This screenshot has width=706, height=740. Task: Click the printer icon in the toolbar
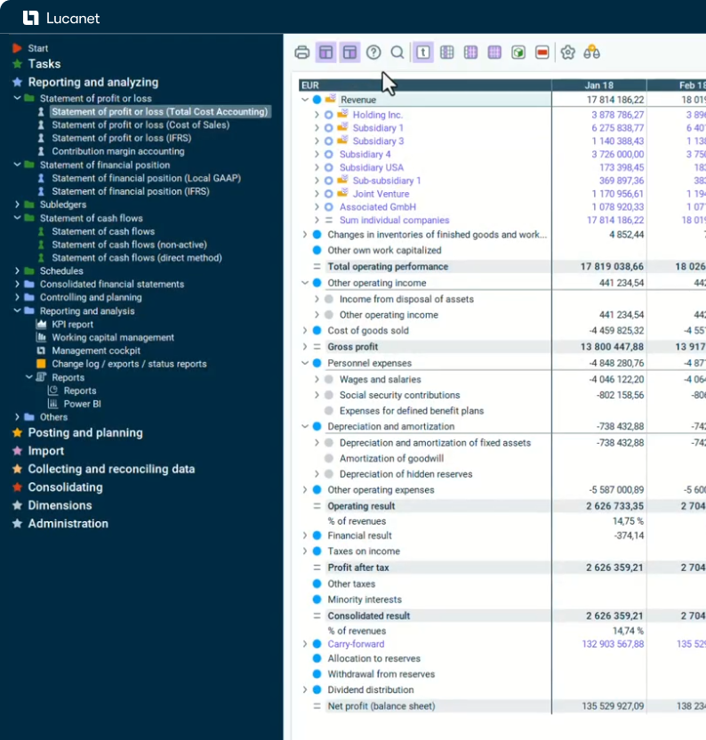(x=302, y=52)
